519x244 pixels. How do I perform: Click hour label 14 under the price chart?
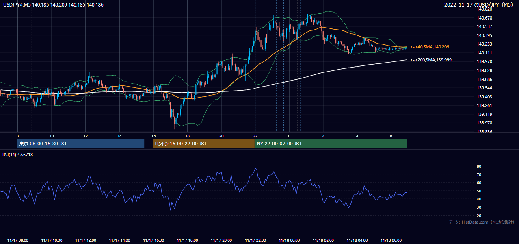click(119, 136)
